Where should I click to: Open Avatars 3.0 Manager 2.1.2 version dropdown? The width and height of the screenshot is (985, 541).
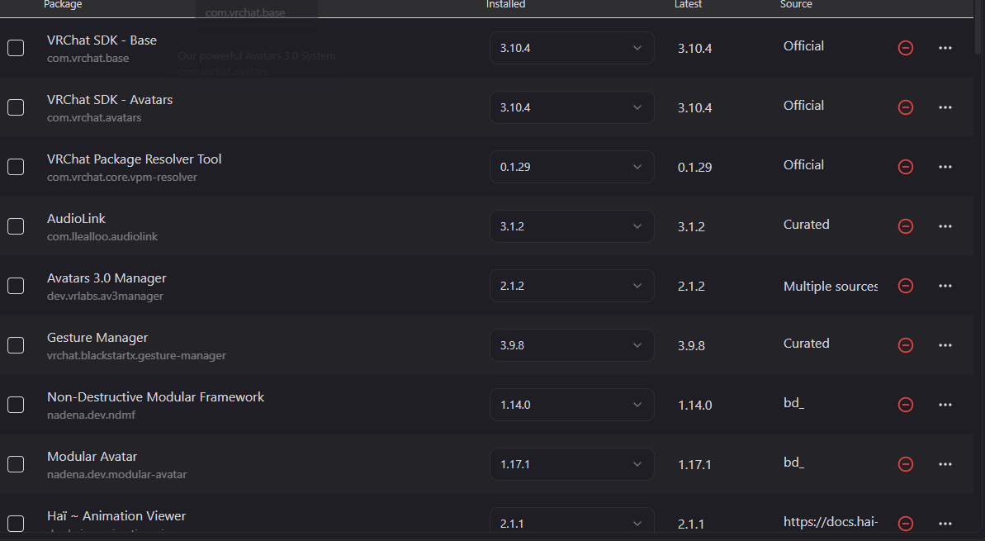[x=571, y=286]
